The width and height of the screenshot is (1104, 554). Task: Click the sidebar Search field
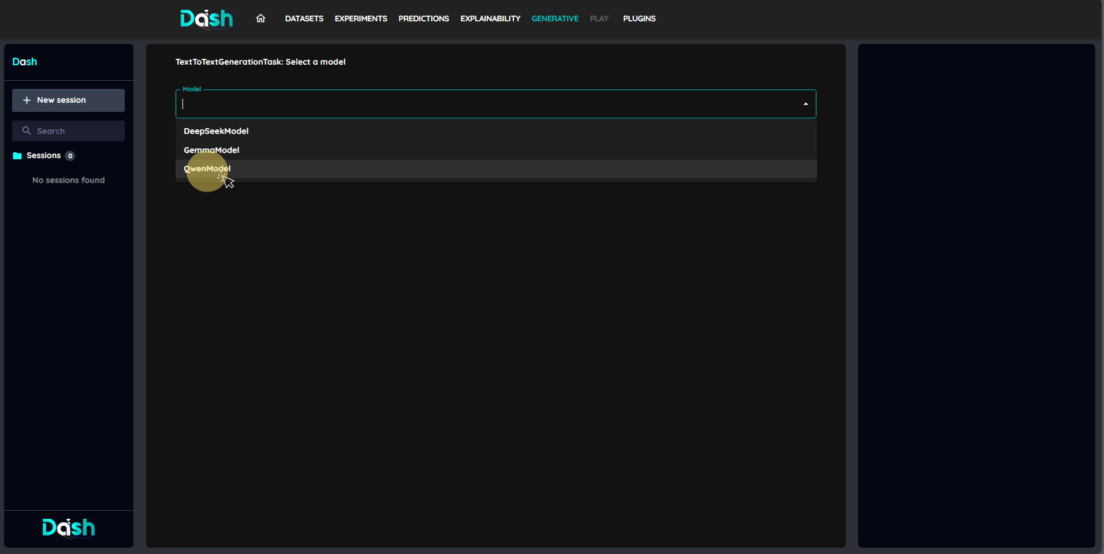[x=68, y=131]
